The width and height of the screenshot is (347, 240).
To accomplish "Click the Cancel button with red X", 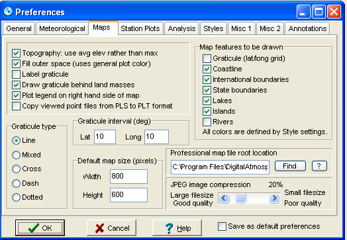I will coord(111,227).
